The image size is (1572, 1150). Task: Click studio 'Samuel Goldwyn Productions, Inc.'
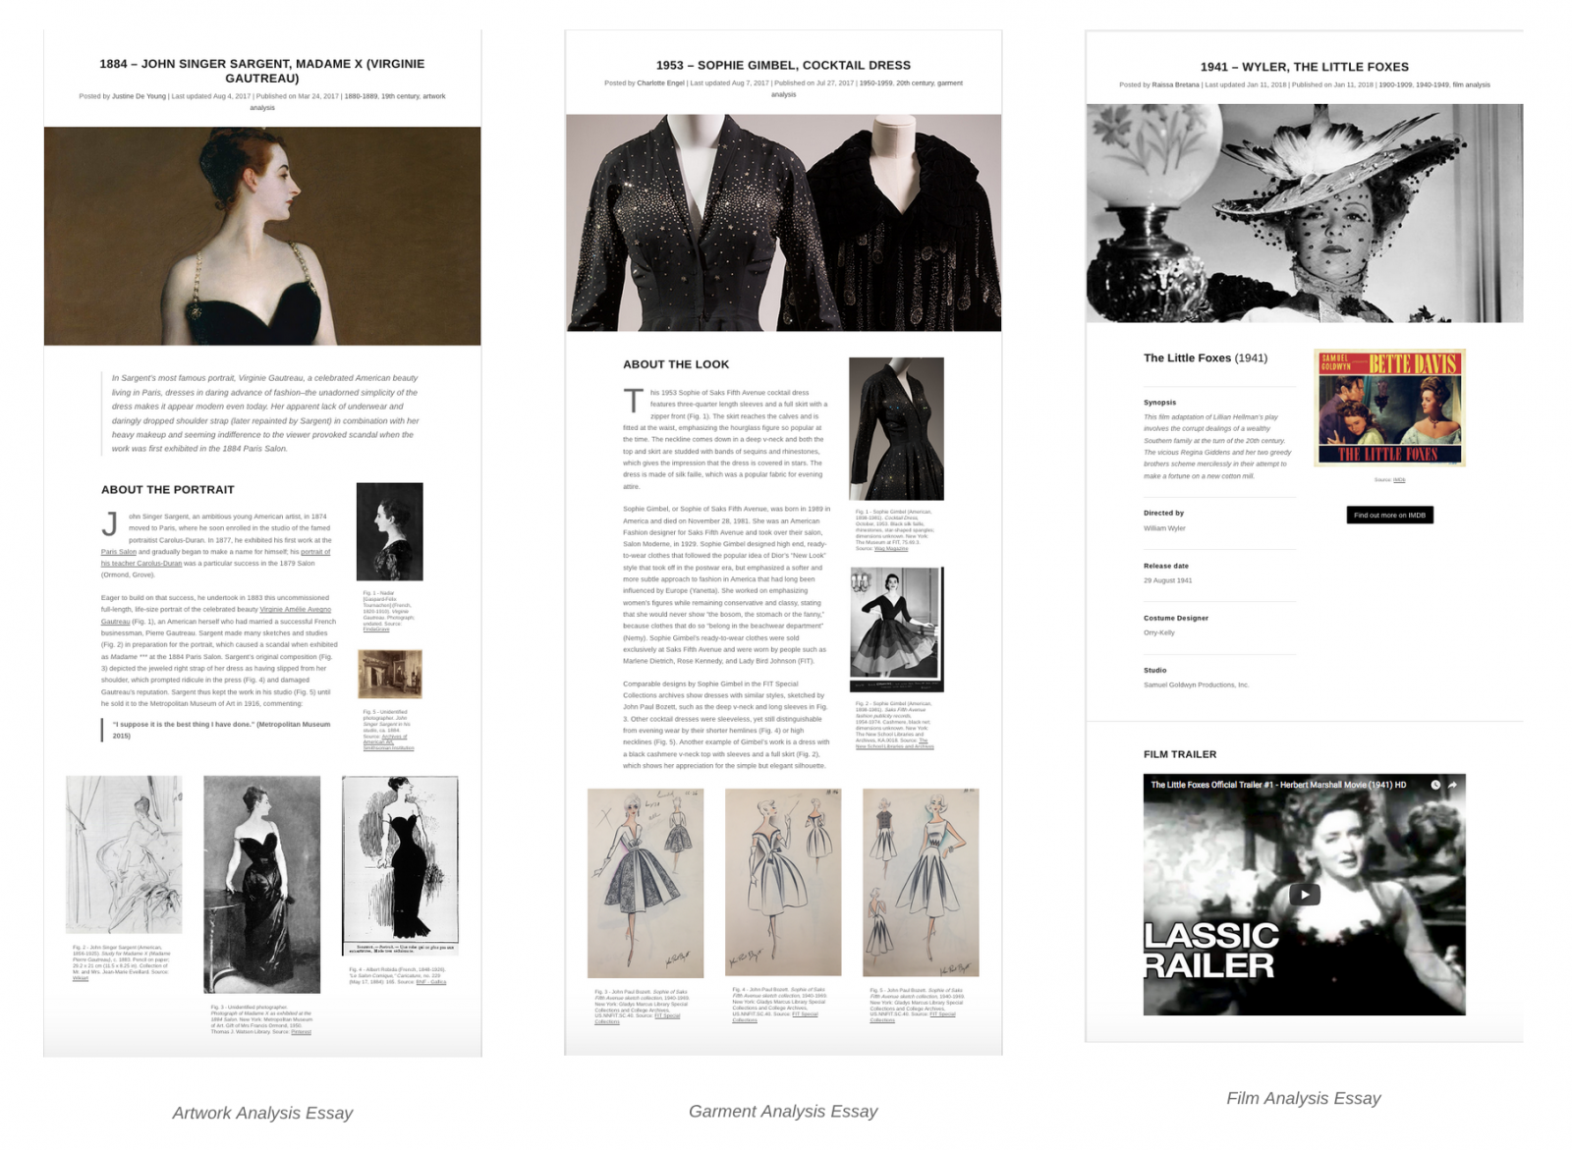click(1196, 685)
